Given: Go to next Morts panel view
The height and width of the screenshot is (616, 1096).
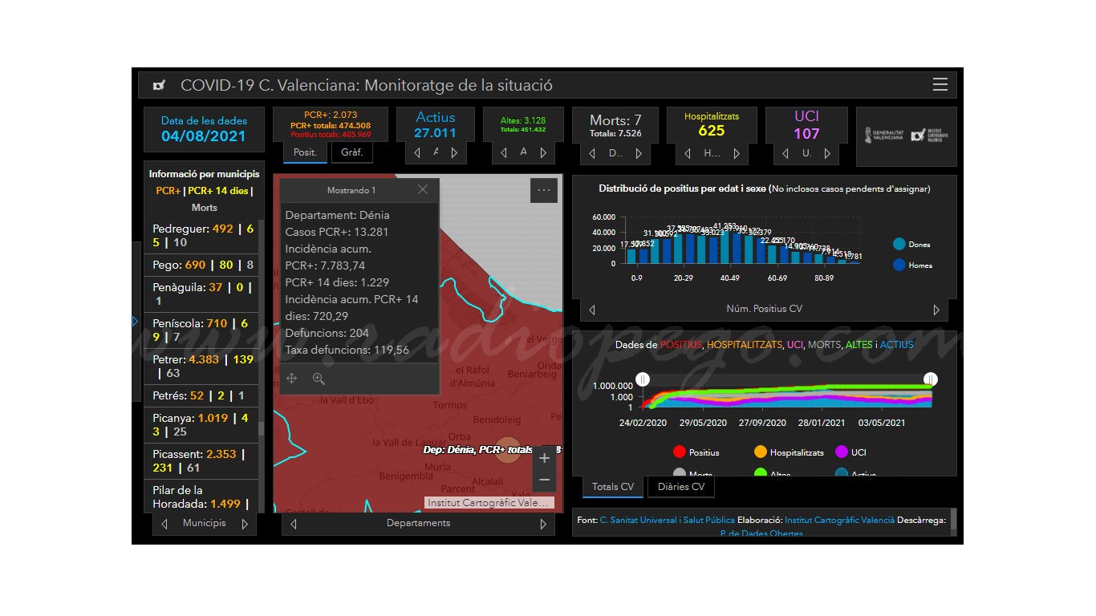Looking at the screenshot, I should [639, 153].
